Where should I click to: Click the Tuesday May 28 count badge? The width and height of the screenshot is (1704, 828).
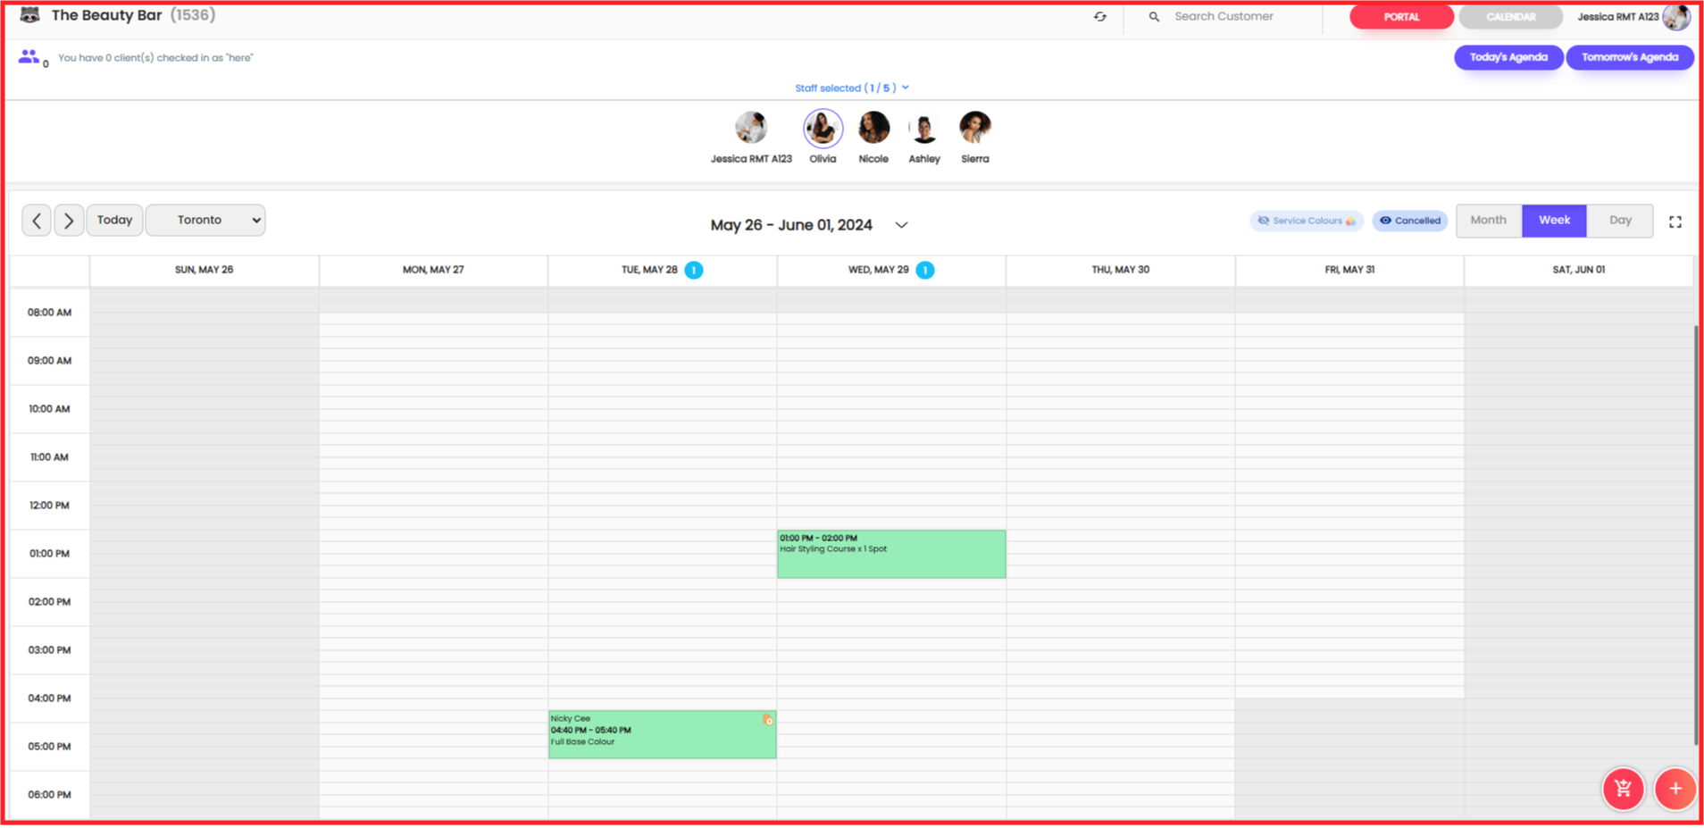[x=694, y=270]
